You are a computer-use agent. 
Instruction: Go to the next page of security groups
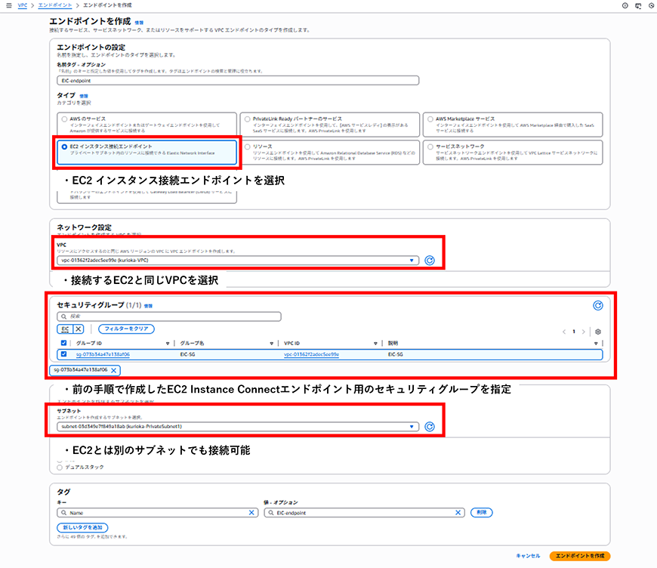584,332
